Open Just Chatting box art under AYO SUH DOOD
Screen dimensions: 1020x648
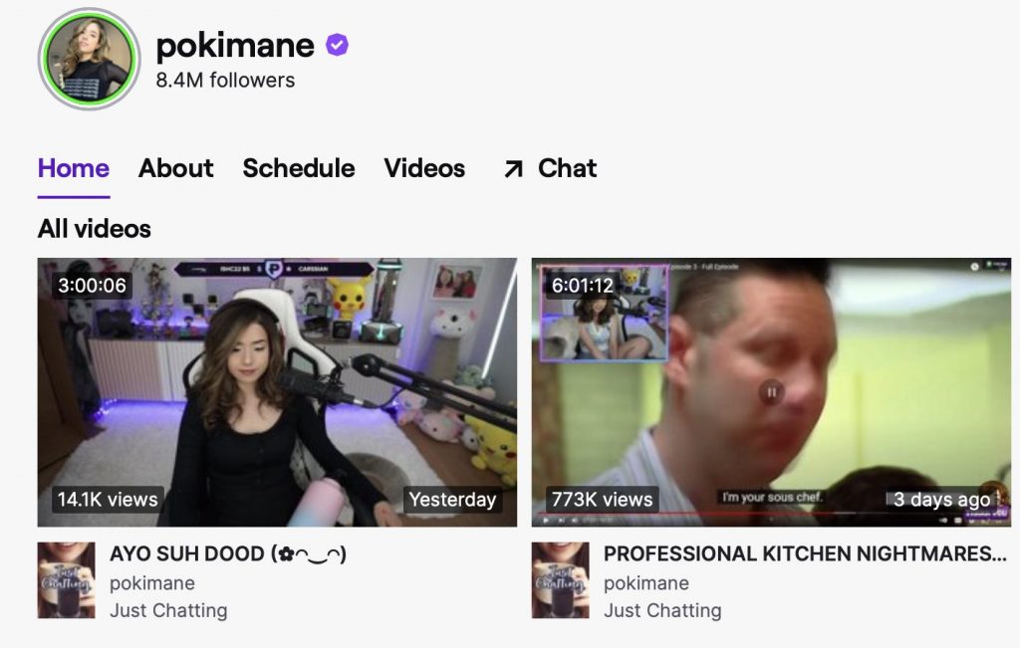point(67,579)
